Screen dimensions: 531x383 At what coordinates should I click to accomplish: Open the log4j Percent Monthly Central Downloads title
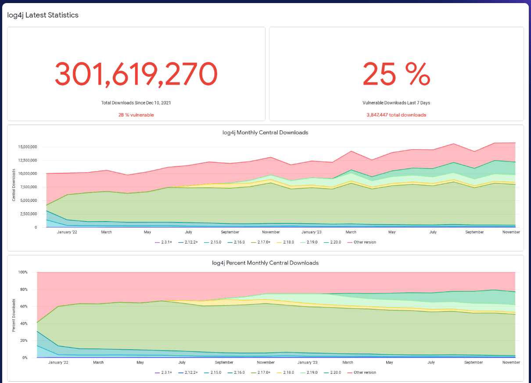(x=265, y=262)
